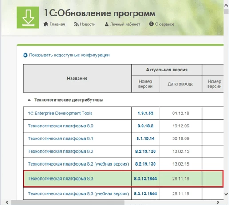Click version number 8.0.18.2
This screenshot has width=229, height=205.
click(146, 126)
